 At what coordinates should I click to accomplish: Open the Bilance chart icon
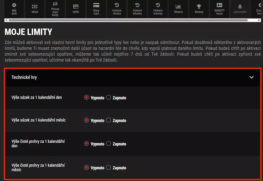point(178,7)
